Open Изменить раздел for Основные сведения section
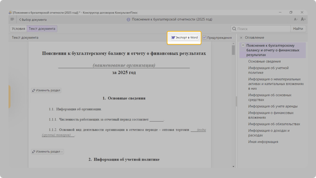The width and height of the screenshot is (316, 178). click(x=46, y=90)
